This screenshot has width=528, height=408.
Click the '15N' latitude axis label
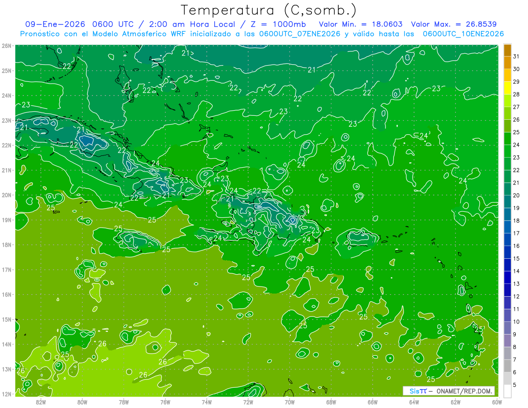point(7,320)
